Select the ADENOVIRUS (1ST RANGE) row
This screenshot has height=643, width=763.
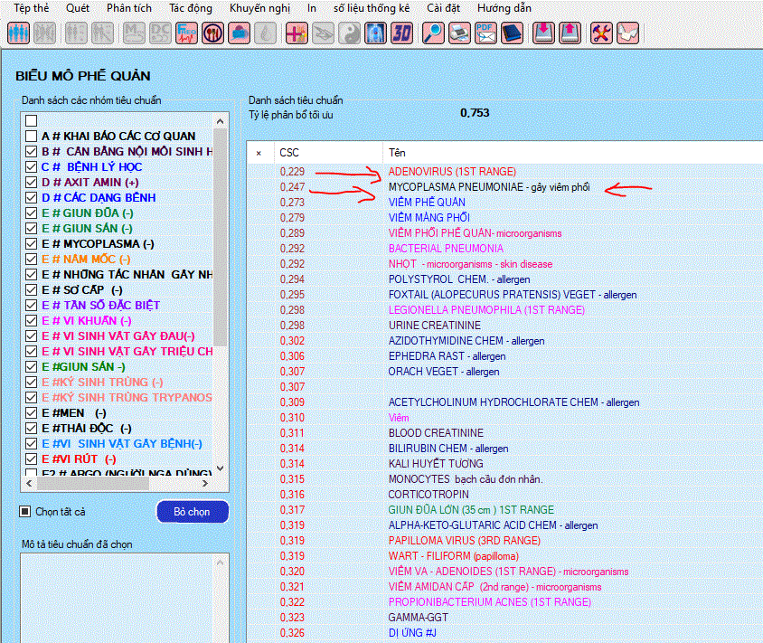[452, 171]
